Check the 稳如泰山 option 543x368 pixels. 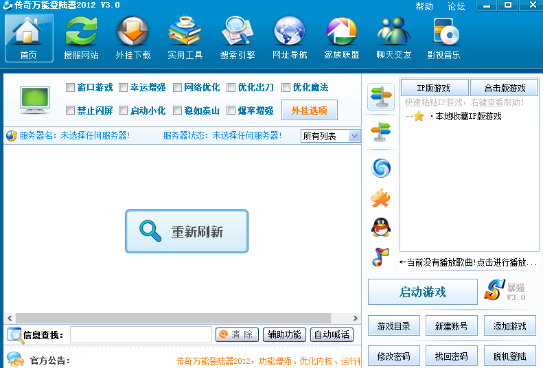pos(177,111)
